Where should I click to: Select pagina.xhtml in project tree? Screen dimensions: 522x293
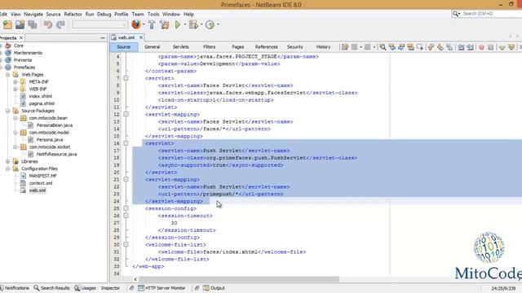tap(42, 103)
